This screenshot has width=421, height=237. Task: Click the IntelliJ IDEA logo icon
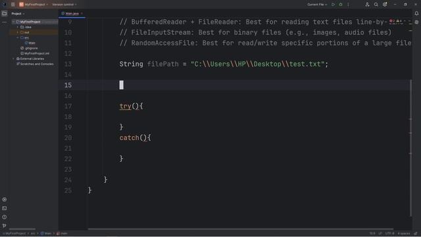5,5
